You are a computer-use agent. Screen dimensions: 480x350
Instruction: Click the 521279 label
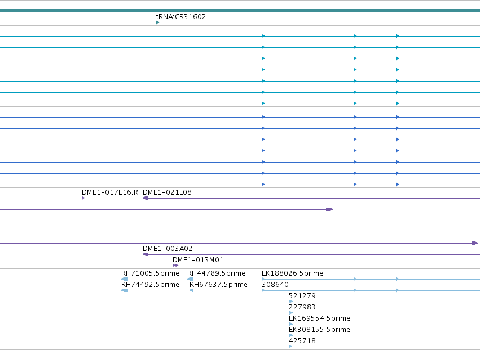coord(302,295)
